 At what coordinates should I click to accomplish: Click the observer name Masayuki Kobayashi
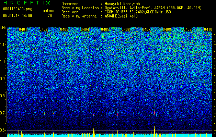[x=123, y=4]
